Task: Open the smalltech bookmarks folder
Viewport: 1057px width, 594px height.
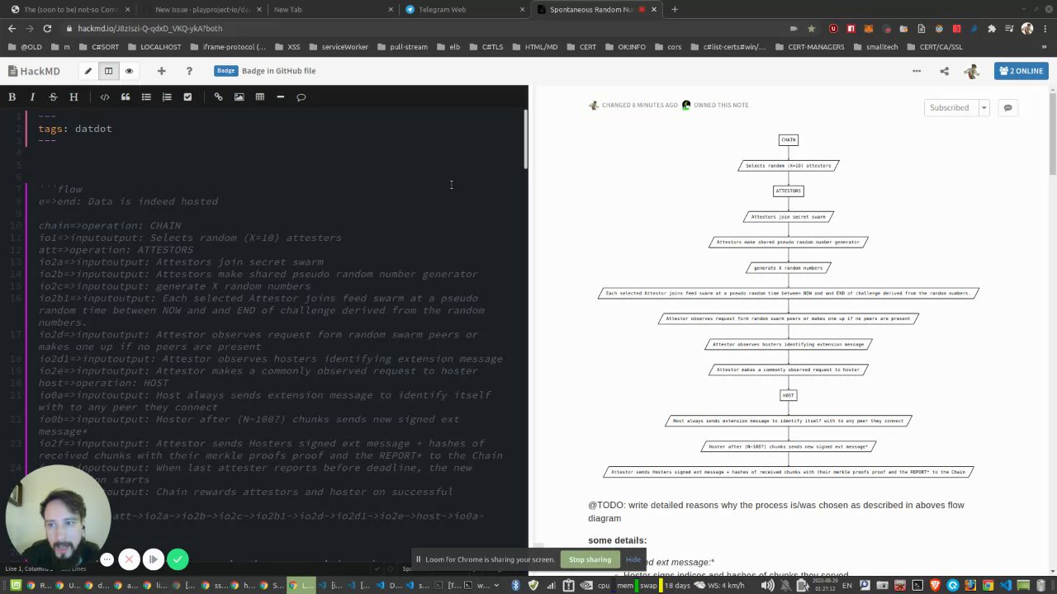Action: click(x=875, y=47)
